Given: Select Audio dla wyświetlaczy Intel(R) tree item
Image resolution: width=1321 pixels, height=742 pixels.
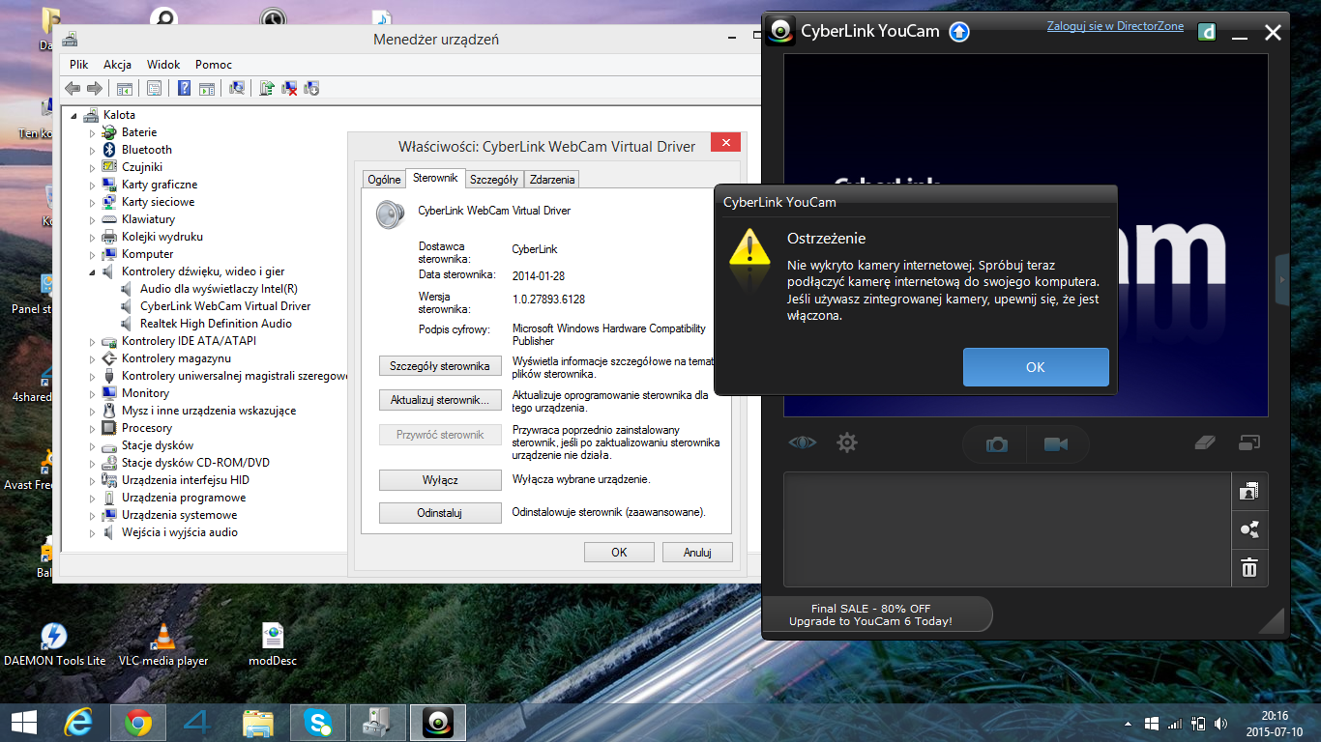Looking at the screenshot, I should click(x=219, y=289).
